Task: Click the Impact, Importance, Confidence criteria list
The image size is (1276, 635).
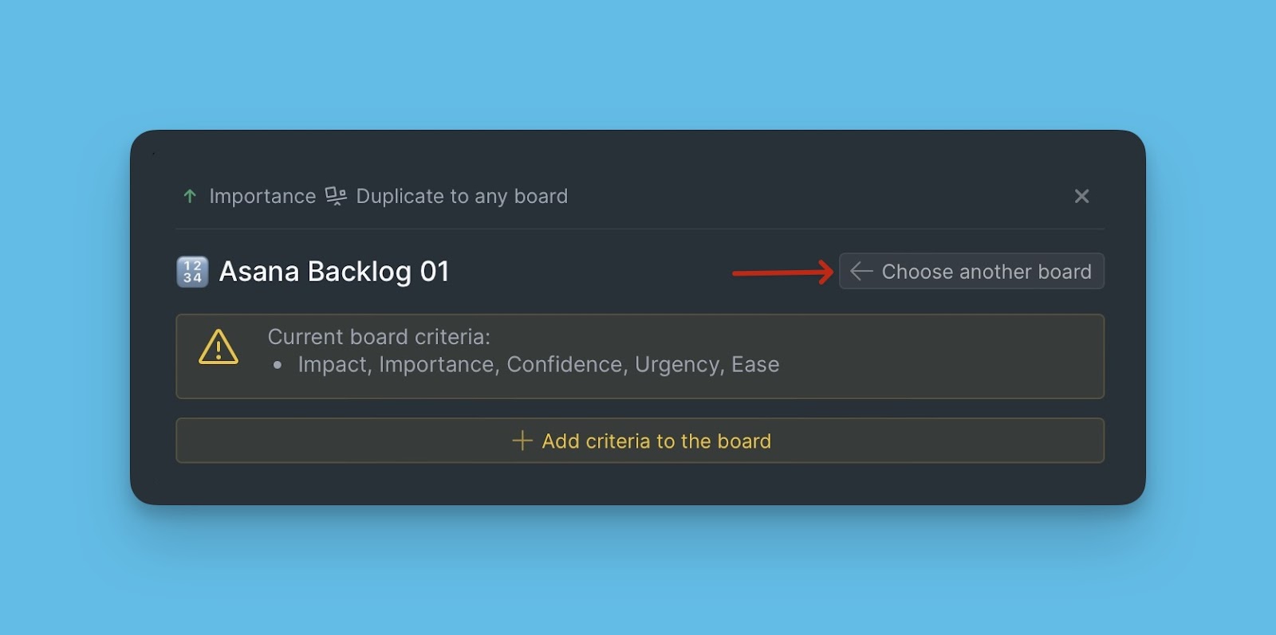Action: (x=538, y=364)
